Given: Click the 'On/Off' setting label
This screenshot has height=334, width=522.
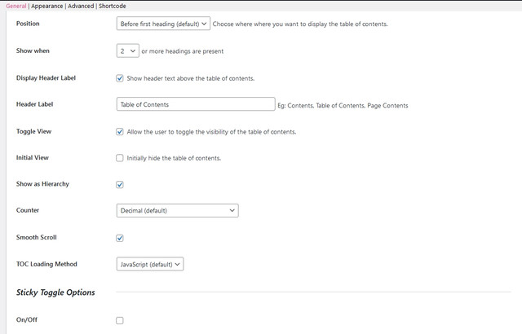Looking at the screenshot, I should [27, 319].
